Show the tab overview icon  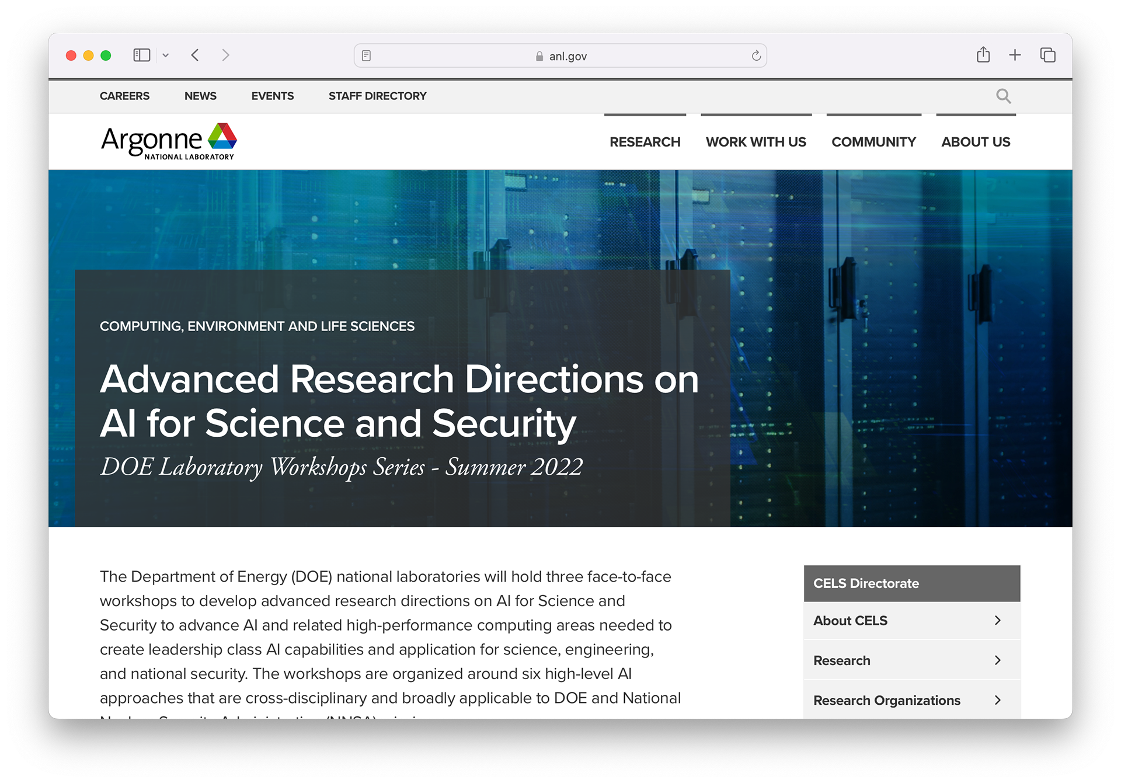point(1047,55)
